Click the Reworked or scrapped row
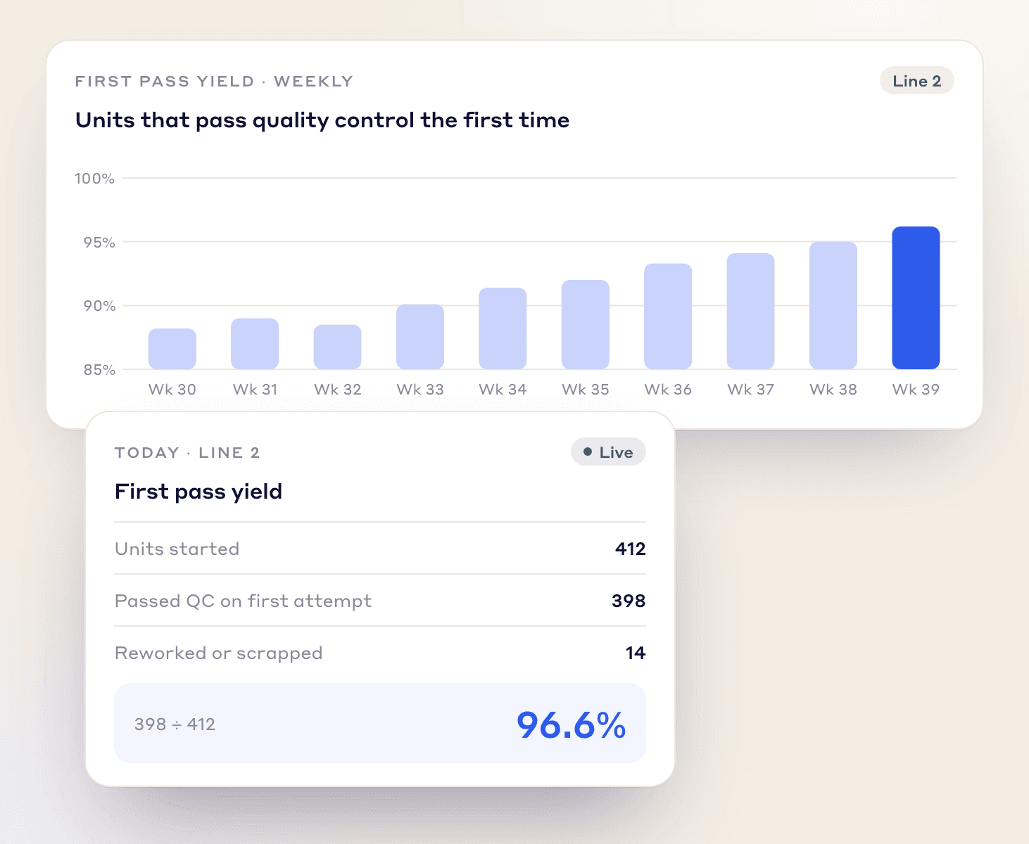The image size is (1029, 844). [380, 653]
